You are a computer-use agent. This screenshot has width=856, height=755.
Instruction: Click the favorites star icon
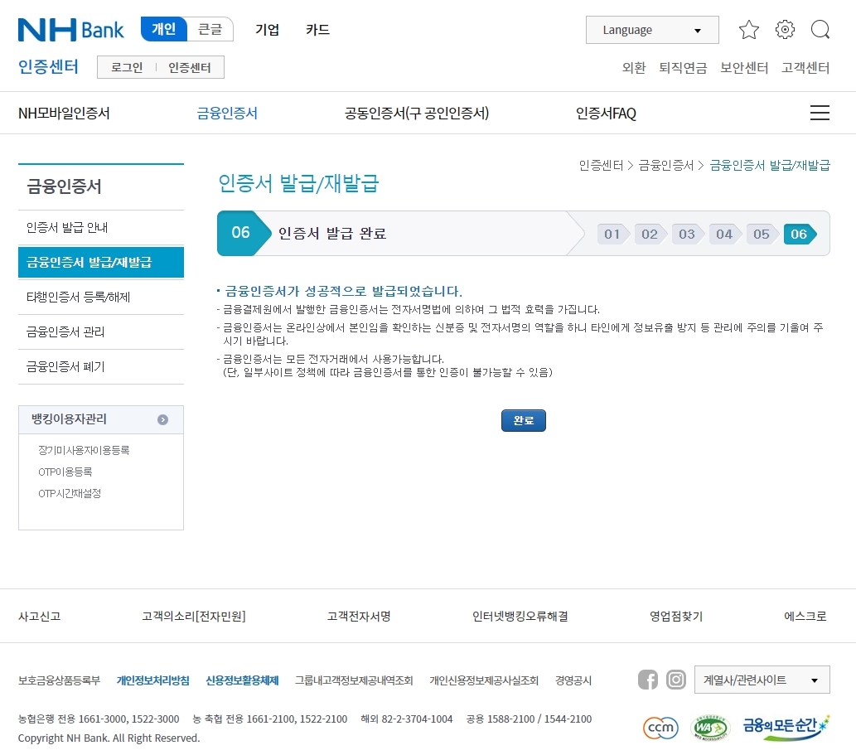coord(748,29)
